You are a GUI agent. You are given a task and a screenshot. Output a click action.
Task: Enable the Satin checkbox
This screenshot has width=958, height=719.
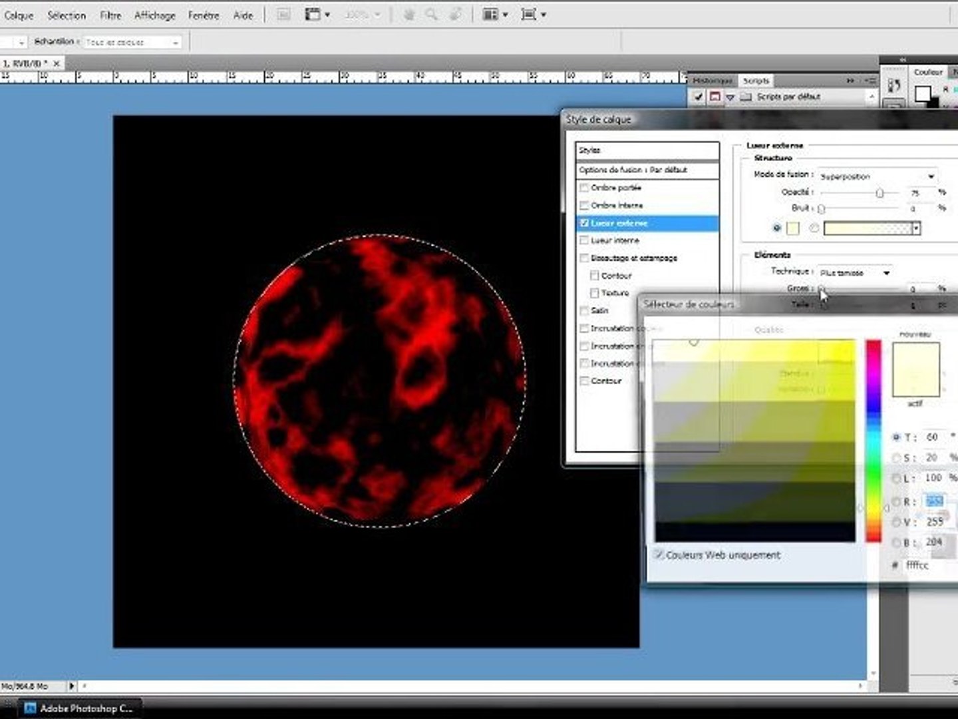coord(584,310)
